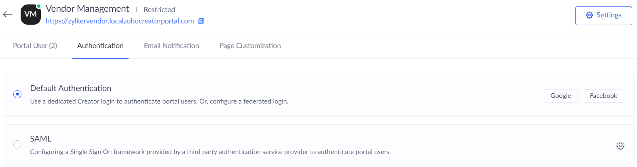Switch to the Authentication tab
The height and width of the screenshot is (167, 637).
pyautogui.click(x=100, y=46)
